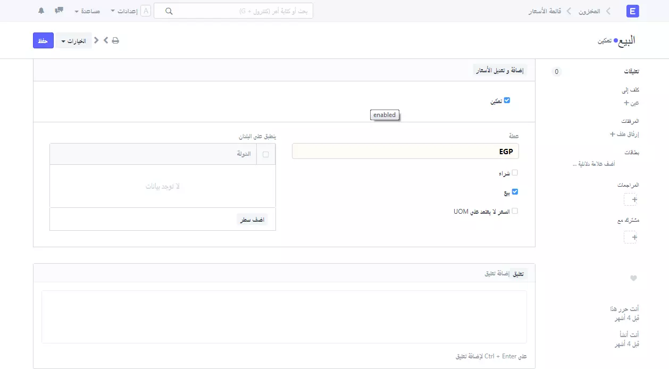
Task: Click the عين assign label
Action: [x=634, y=103]
